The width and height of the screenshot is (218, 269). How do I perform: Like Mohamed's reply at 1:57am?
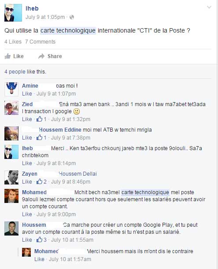coord(39,259)
